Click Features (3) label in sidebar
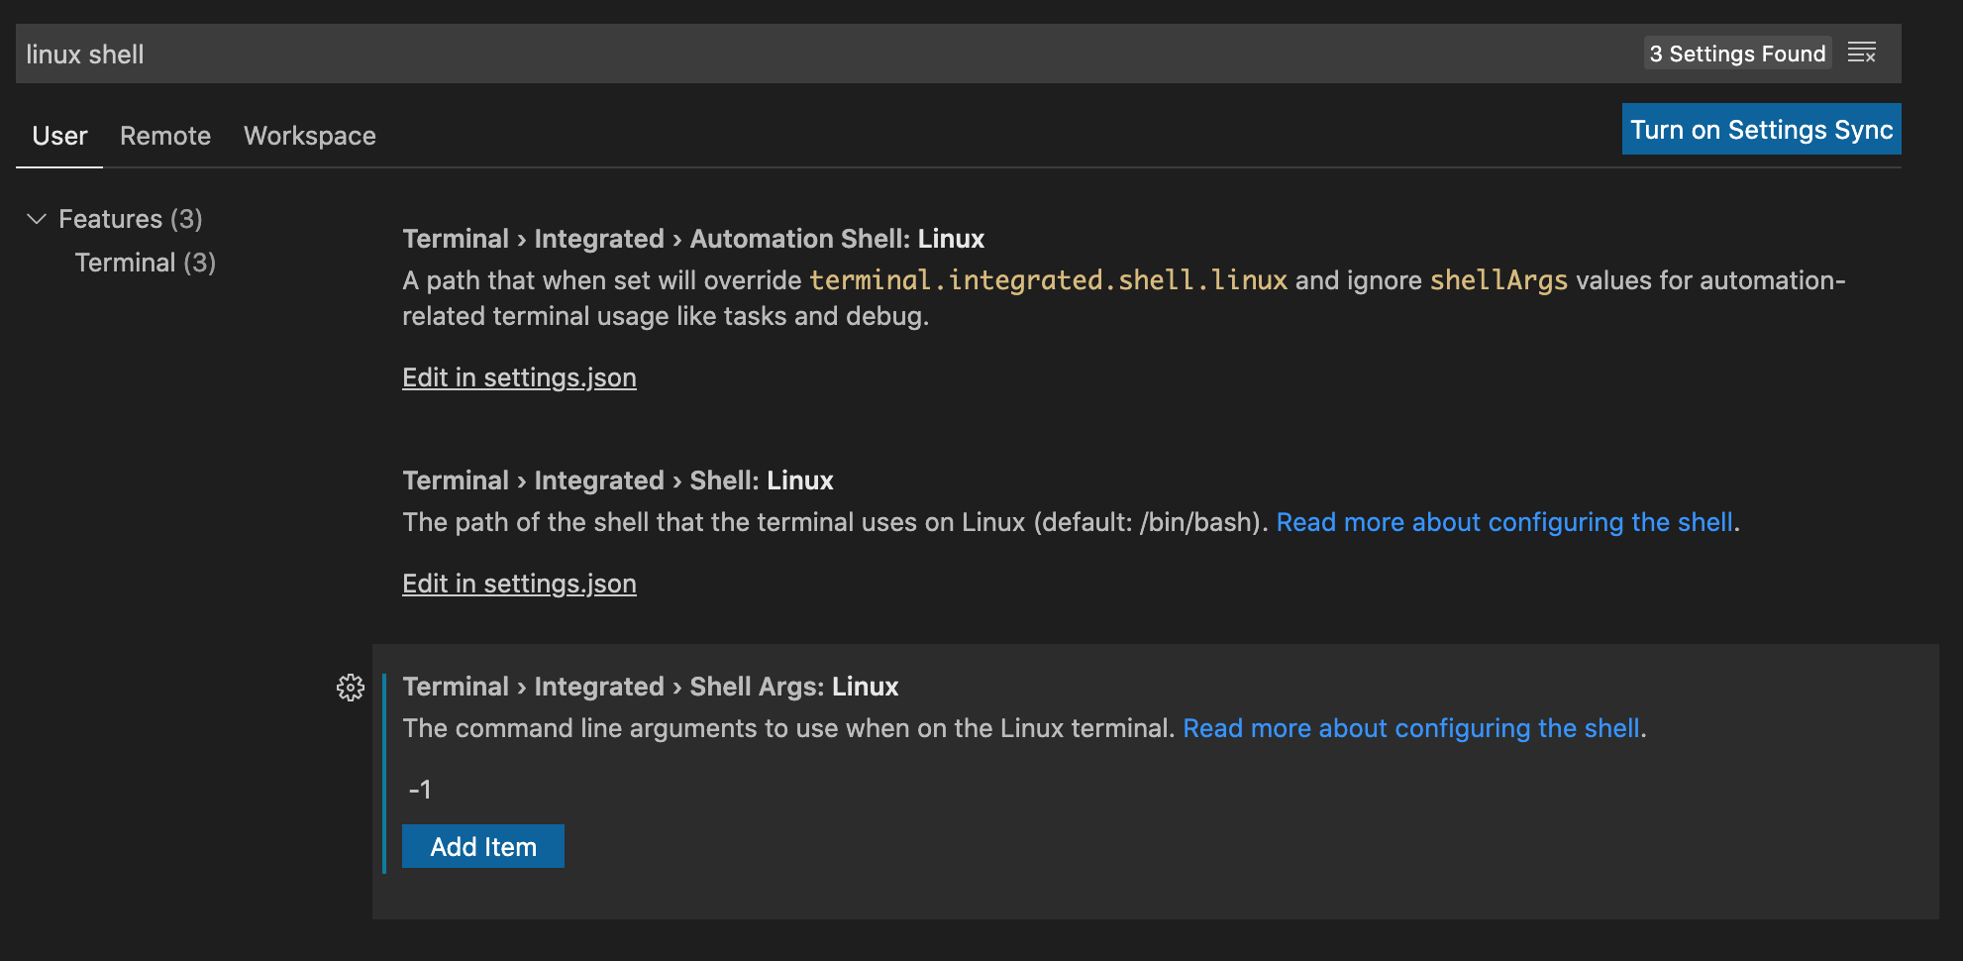Screen dimensions: 1963x961 [x=130, y=219]
